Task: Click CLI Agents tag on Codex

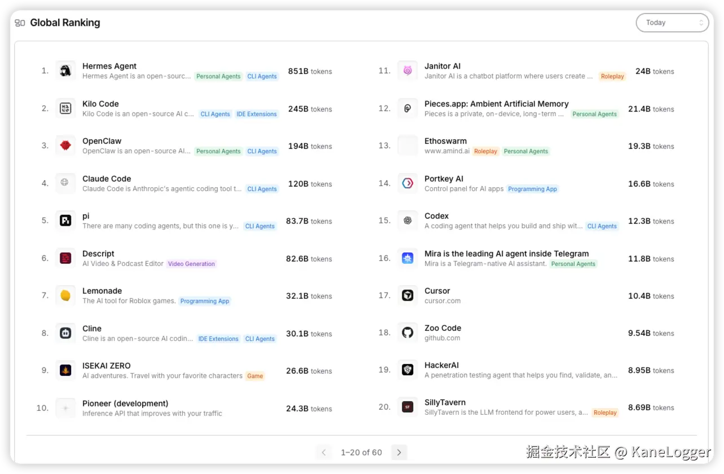Action: click(x=602, y=226)
